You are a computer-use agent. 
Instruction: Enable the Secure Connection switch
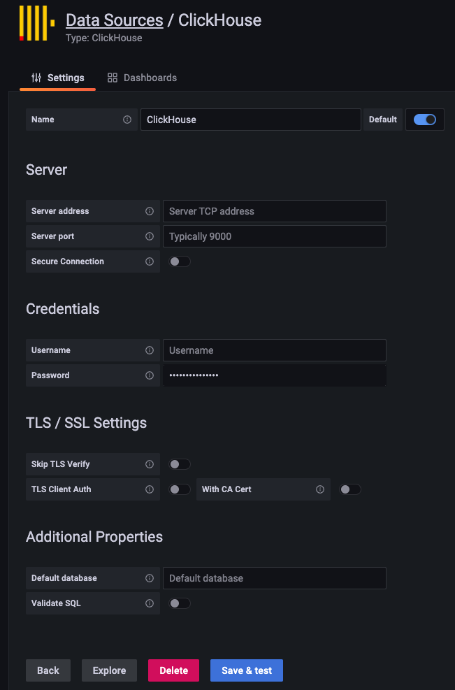(x=180, y=261)
